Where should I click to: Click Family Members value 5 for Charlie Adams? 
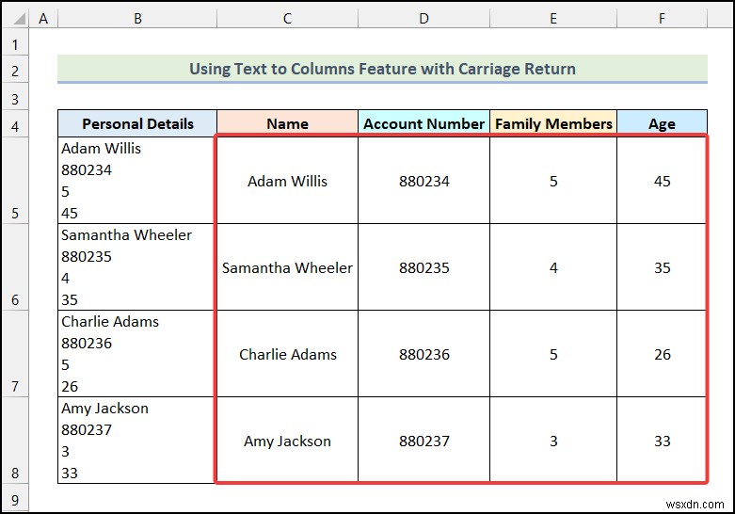coord(553,354)
